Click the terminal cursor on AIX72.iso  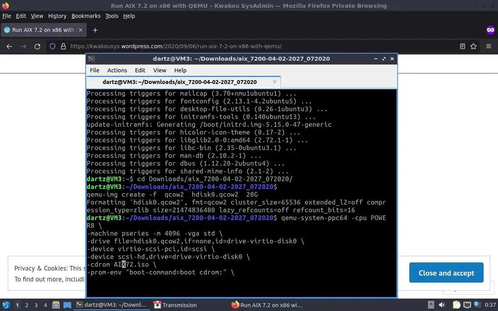(x=124, y=264)
